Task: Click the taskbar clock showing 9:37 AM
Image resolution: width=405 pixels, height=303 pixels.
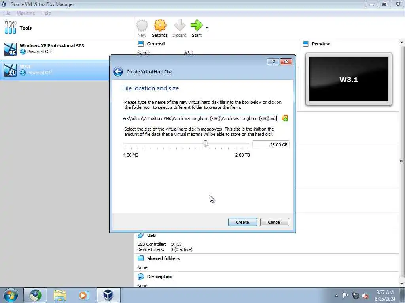Action: pos(385,296)
